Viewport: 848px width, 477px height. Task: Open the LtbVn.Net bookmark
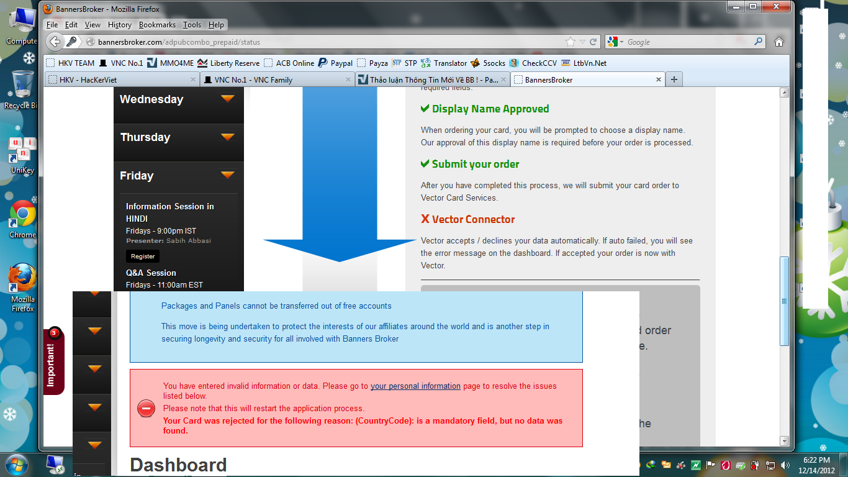(x=584, y=63)
